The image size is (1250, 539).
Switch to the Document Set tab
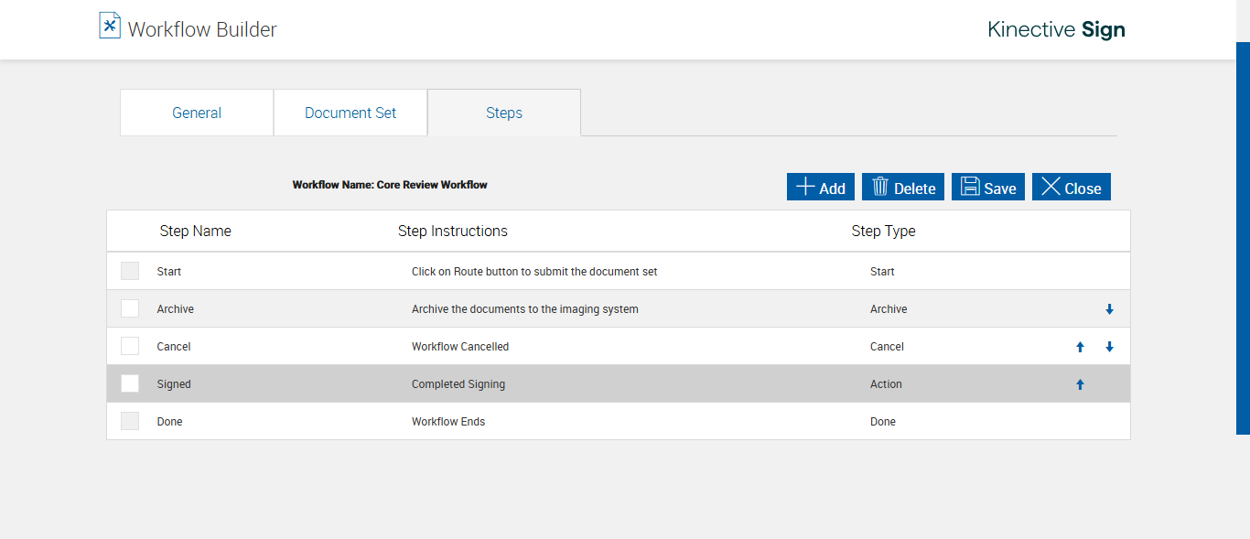(350, 113)
